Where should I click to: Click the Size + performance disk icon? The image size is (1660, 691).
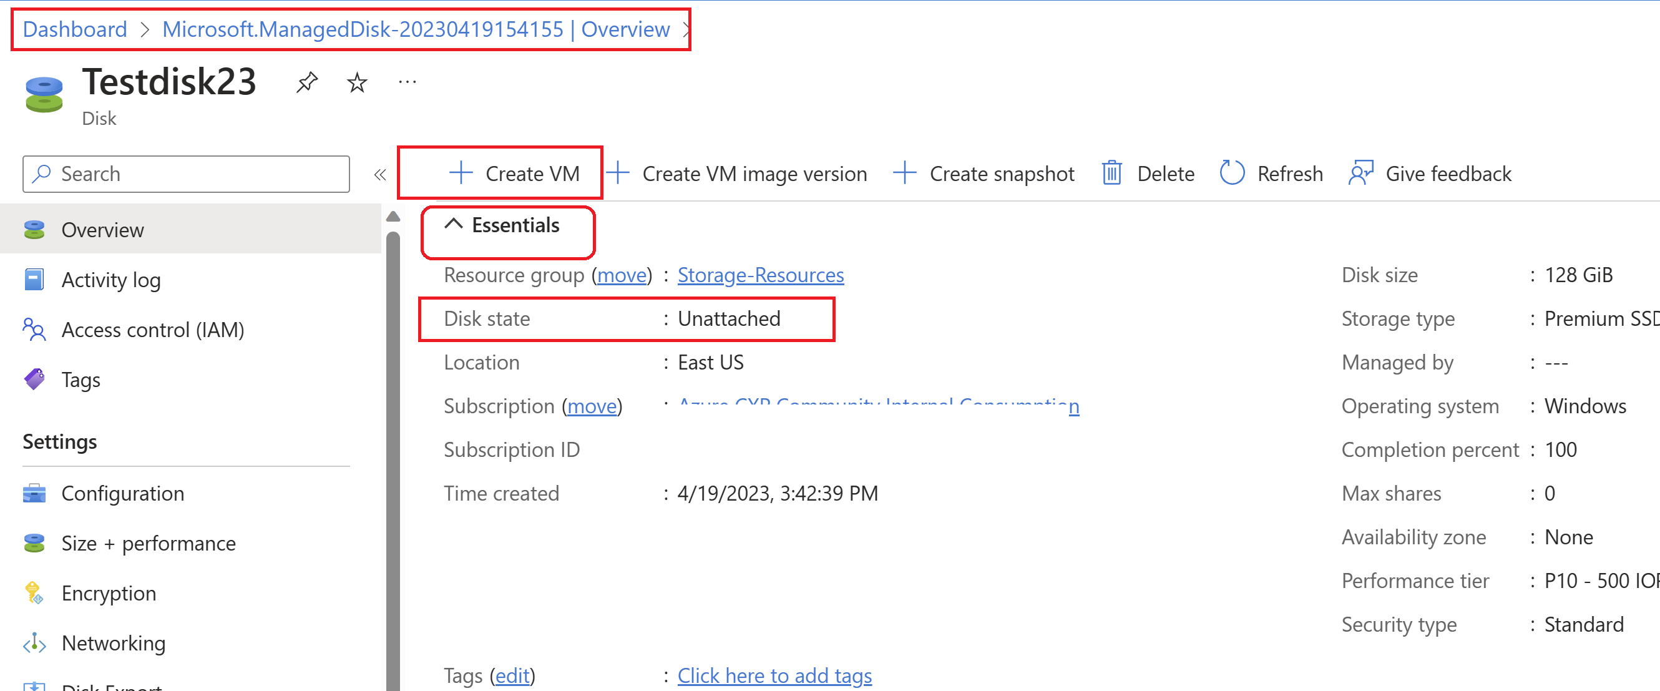(34, 542)
